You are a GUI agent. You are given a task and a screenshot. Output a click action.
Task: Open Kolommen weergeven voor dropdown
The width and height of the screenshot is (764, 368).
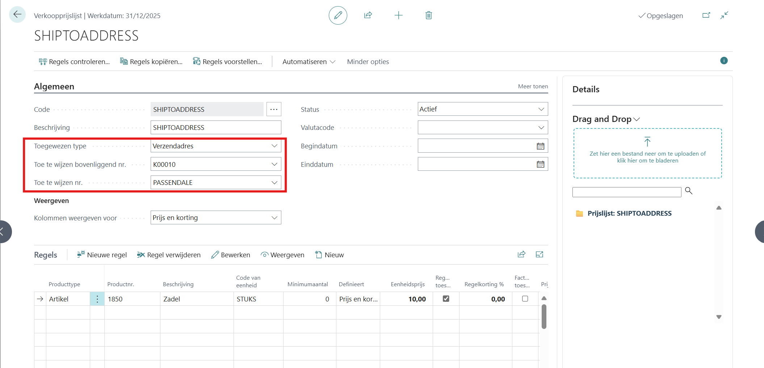pos(274,218)
